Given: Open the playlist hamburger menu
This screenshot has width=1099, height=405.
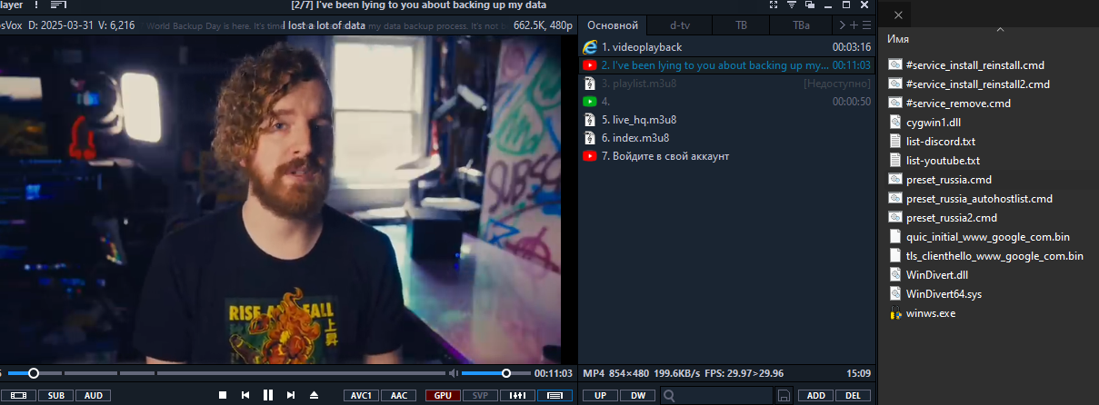Looking at the screenshot, I should tap(866, 25).
